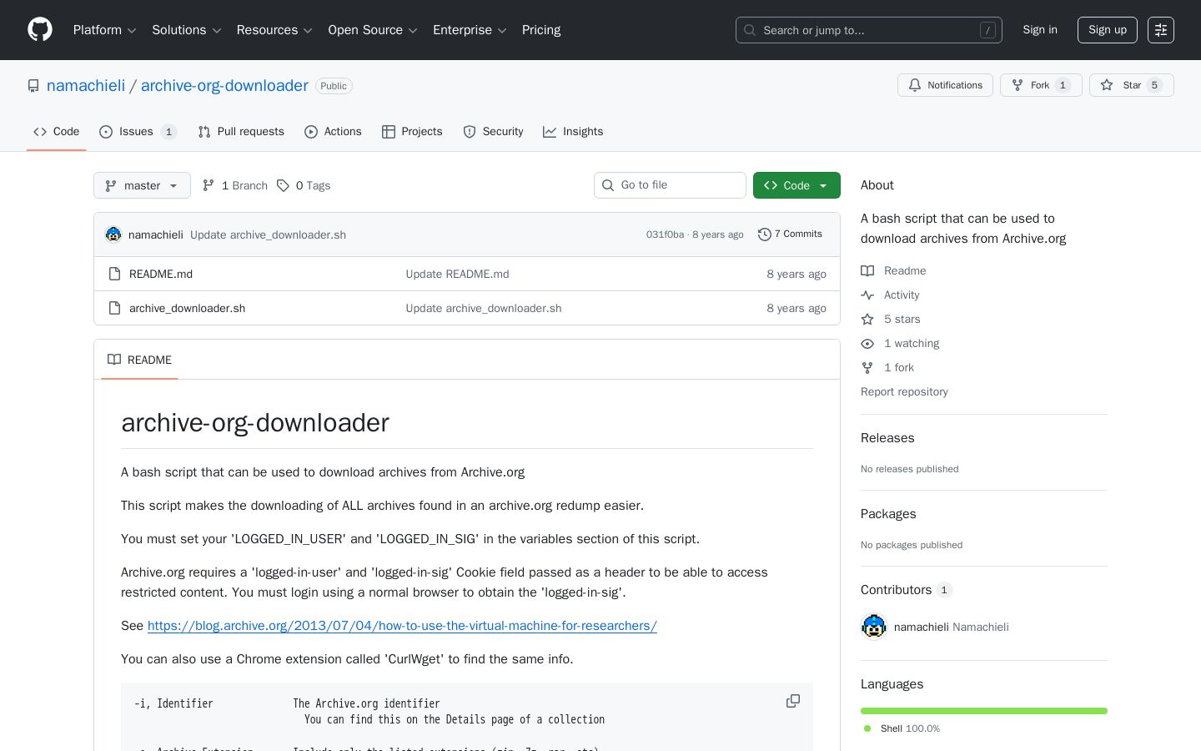1201x751 pixels.
Task: View the 0 Tags list
Action: click(304, 185)
